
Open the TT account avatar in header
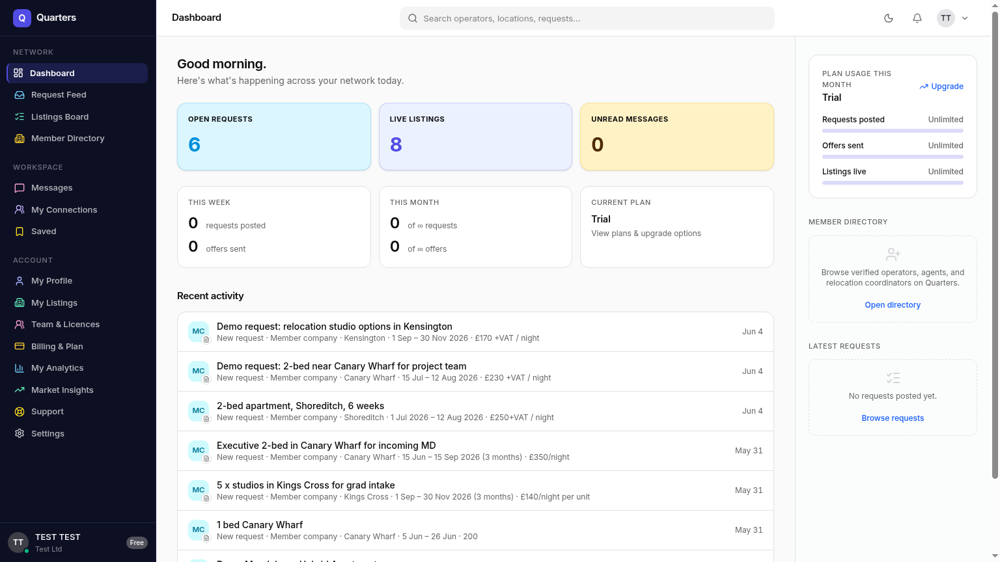946,18
